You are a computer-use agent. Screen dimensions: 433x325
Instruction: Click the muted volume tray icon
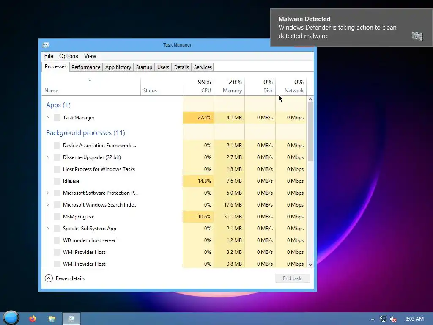(393, 319)
